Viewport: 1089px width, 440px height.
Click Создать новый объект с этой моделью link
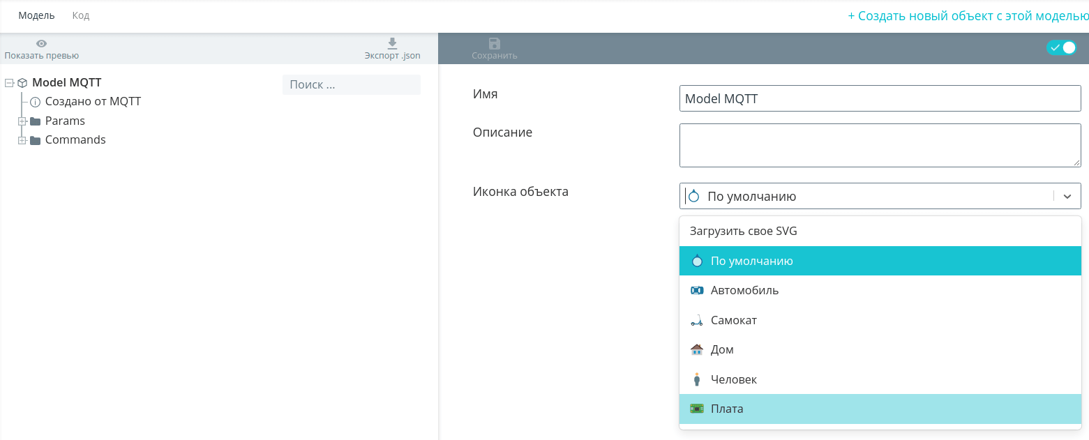(x=968, y=16)
